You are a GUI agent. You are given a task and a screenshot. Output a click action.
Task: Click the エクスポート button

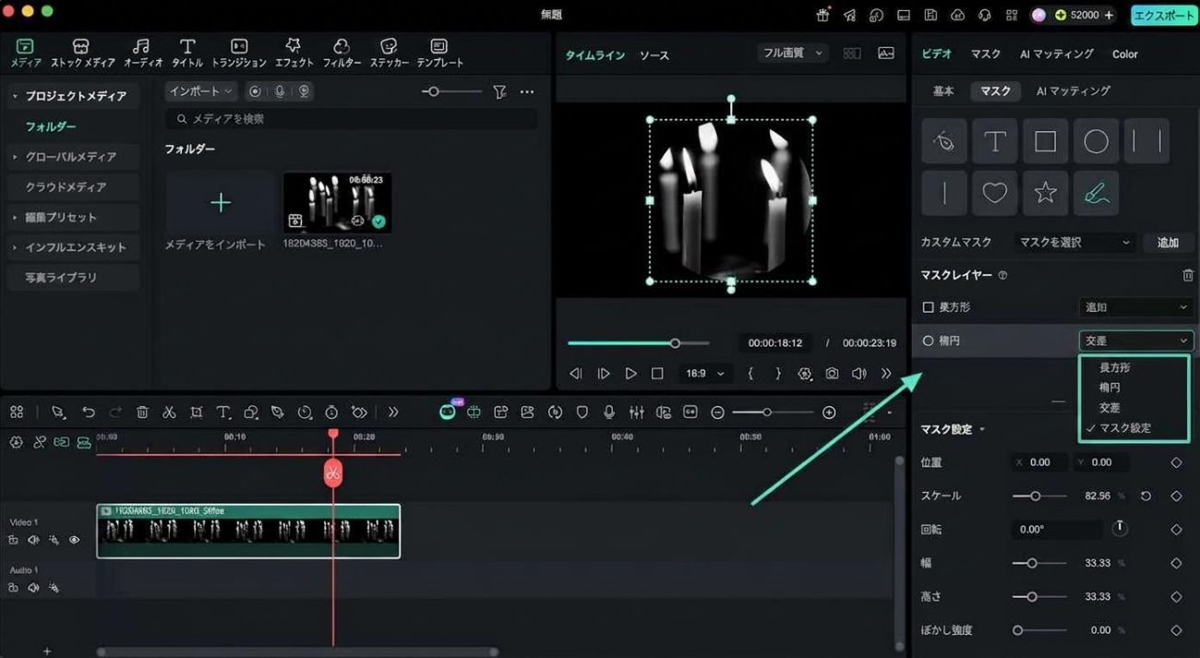[1162, 15]
